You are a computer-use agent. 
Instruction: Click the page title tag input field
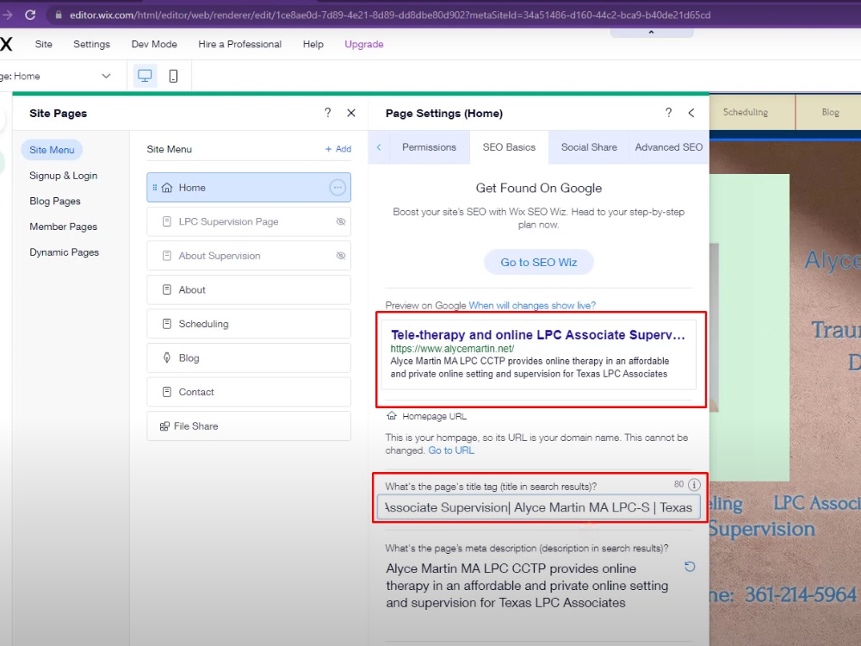click(x=539, y=507)
